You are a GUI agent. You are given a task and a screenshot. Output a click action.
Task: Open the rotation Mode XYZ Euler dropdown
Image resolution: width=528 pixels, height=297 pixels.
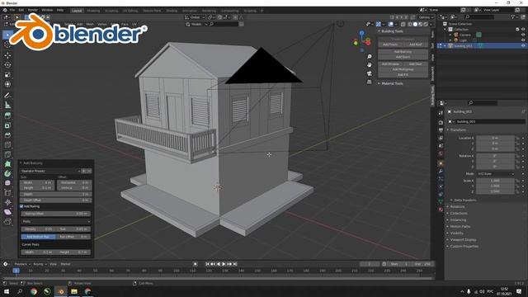pos(495,174)
